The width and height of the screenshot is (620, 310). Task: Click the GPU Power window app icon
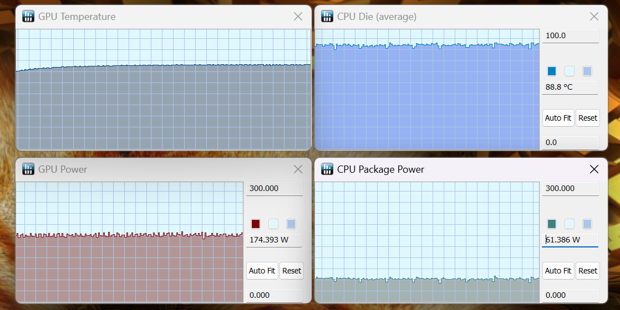point(28,169)
